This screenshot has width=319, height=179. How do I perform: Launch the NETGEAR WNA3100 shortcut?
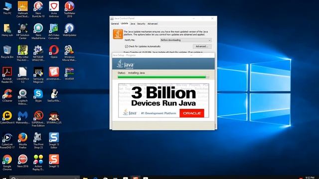38,53
